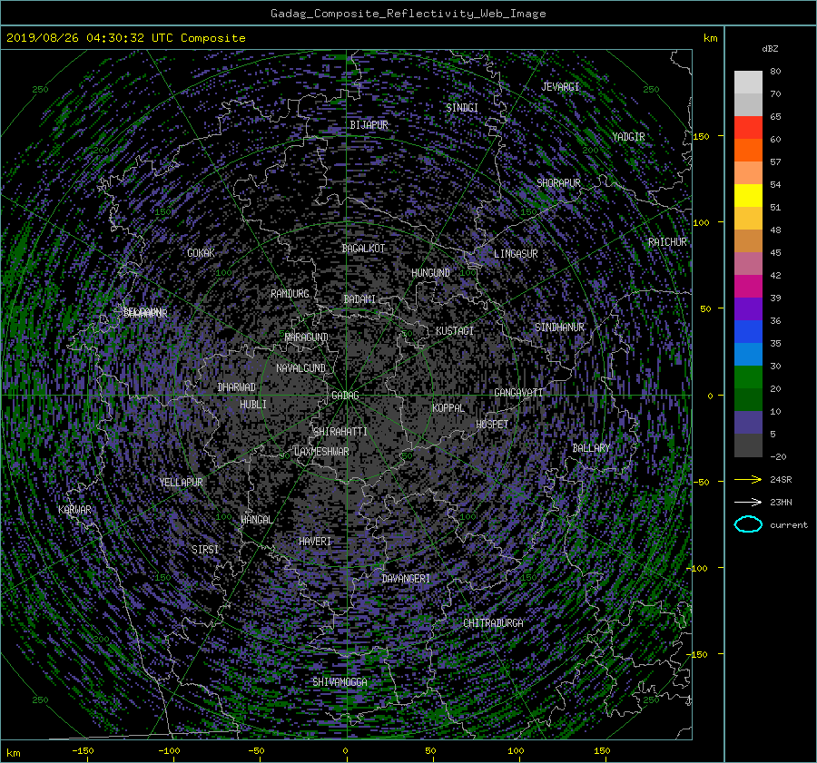Click the SIRSI city label

(205, 550)
